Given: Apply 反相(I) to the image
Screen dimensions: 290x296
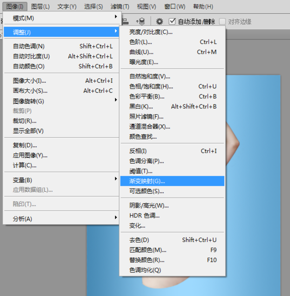Looking at the screenshot, I should [x=172, y=151].
